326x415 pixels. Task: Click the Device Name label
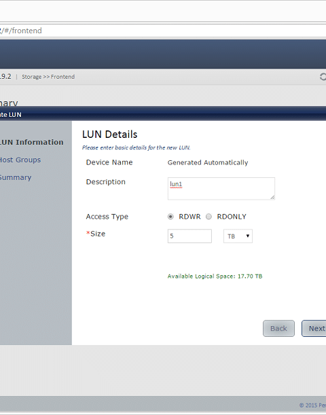109,162
